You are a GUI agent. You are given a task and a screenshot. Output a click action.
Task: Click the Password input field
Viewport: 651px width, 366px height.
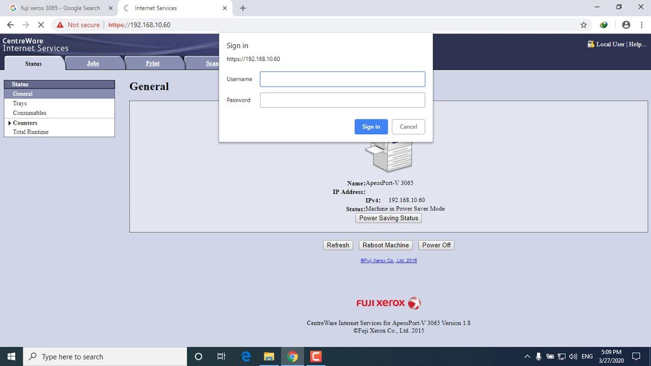pos(342,100)
